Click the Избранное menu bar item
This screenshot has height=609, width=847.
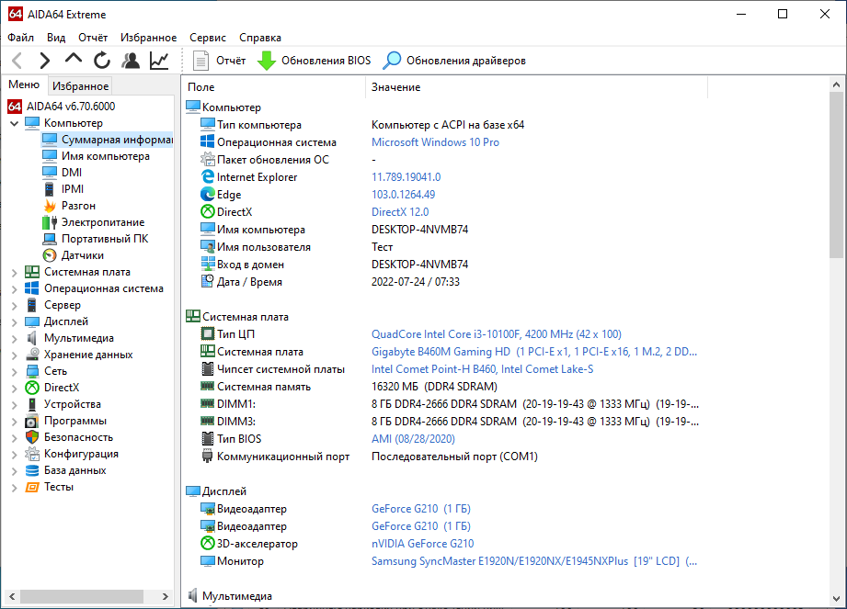[x=148, y=38]
